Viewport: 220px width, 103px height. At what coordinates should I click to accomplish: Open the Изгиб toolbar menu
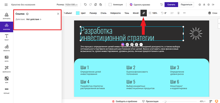[136, 13]
